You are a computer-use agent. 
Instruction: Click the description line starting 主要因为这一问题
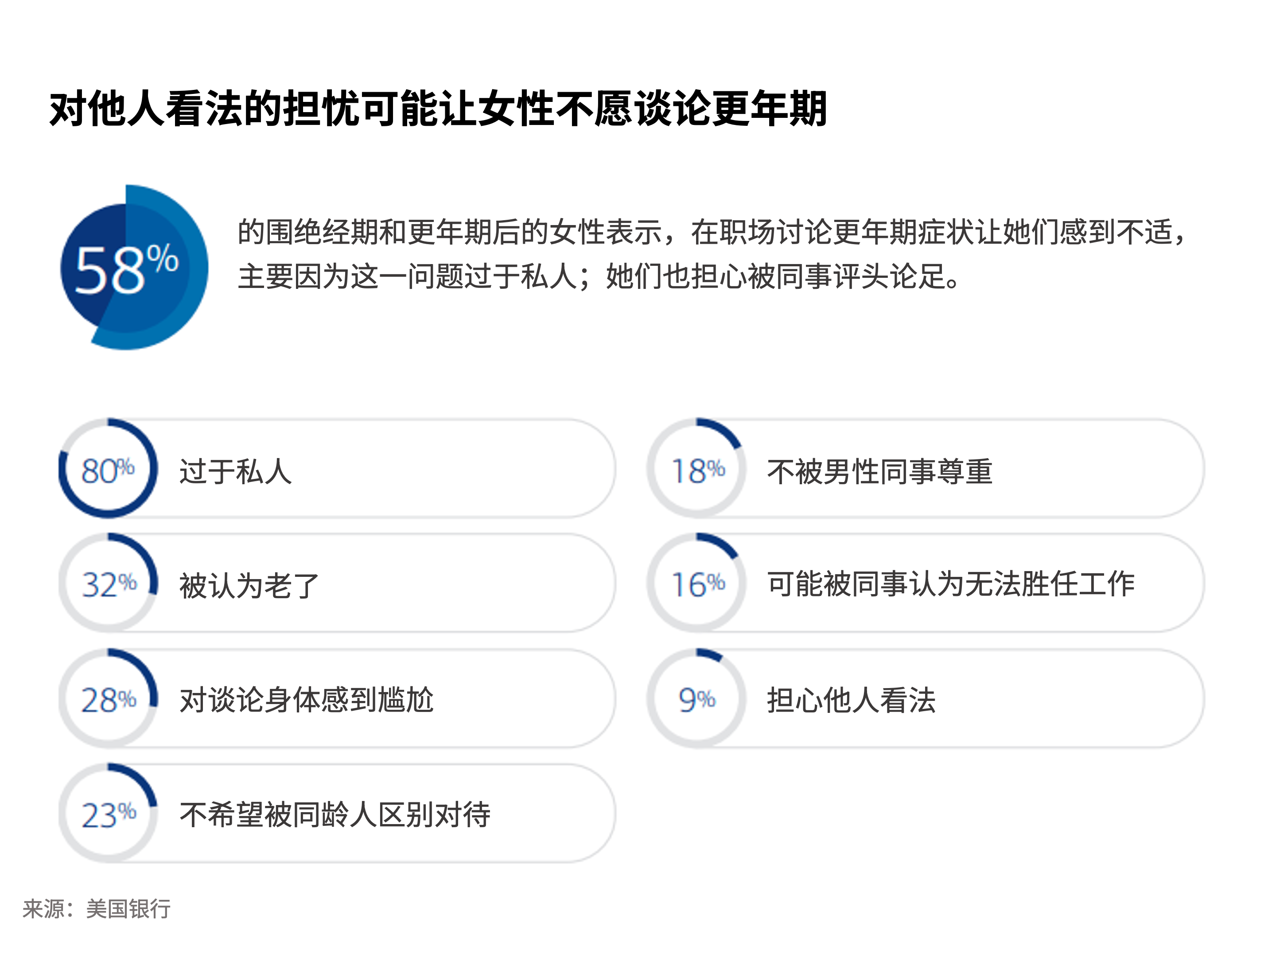(x=600, y=276)
